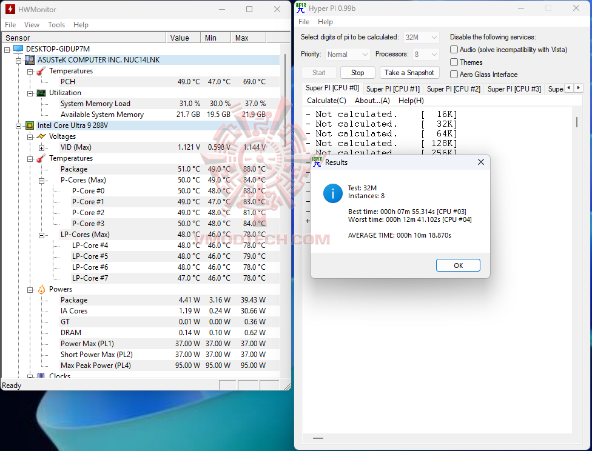Click the Intel Core Ultra 9 CPU icon

click(30, 125)
